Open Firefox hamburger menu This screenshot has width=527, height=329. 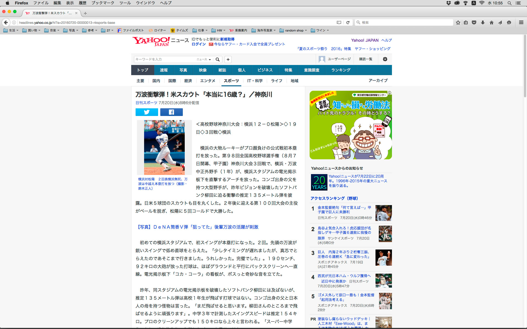pos(521,22)
